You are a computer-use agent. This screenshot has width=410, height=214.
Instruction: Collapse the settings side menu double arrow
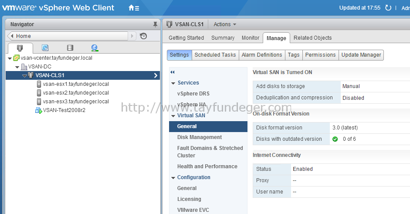coord(172,72)
